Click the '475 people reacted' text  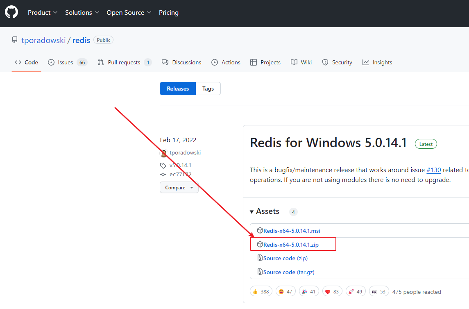click(417, 292)
